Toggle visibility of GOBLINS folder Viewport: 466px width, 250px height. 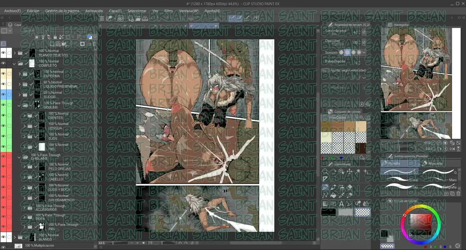coord(3,105)
